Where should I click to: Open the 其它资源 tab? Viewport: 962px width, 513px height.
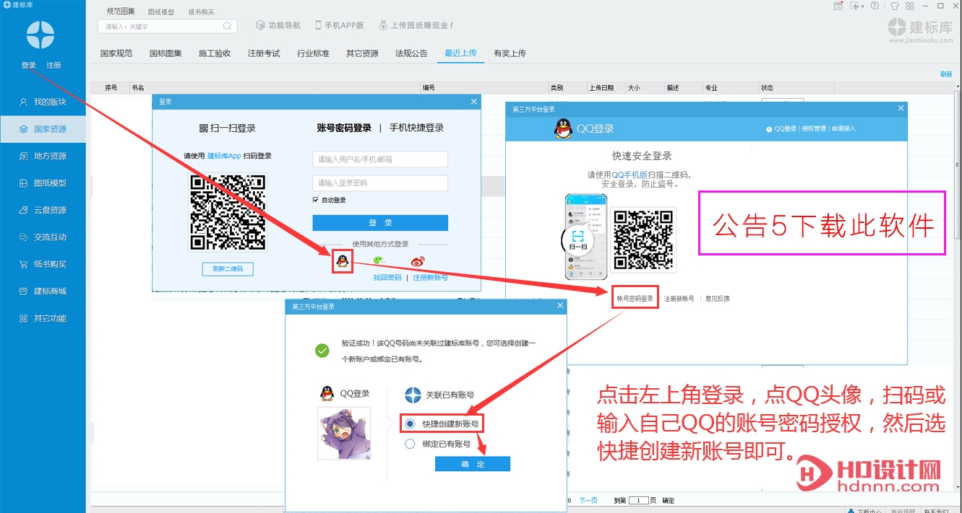362,53
